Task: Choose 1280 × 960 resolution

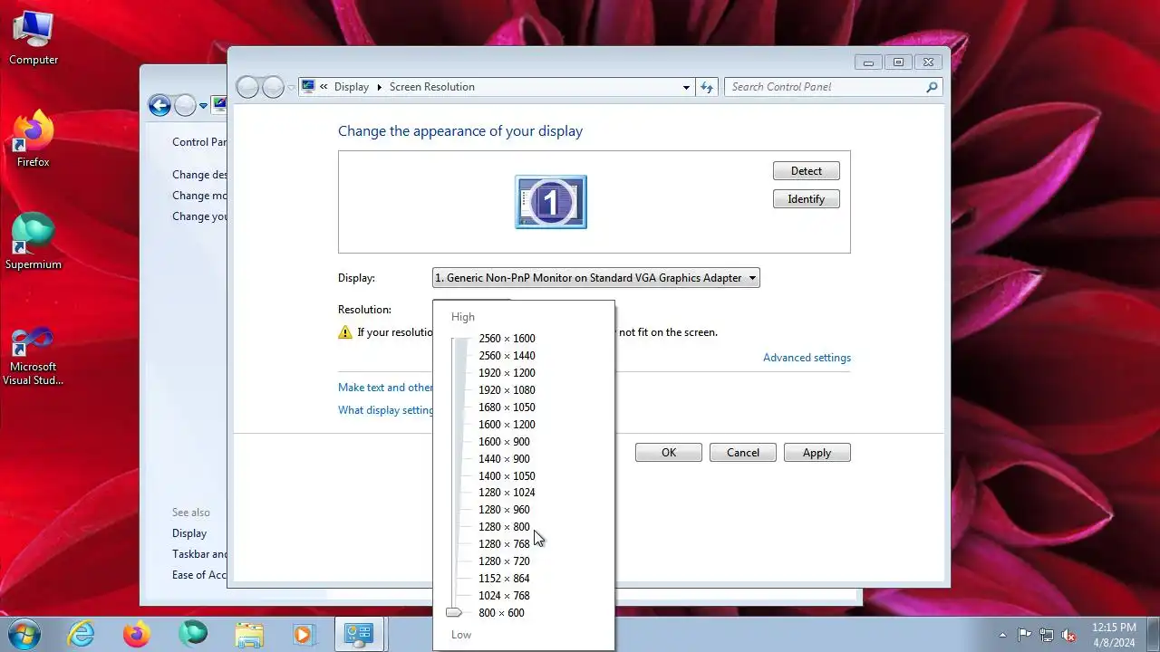Action: [x=504, y=510]
